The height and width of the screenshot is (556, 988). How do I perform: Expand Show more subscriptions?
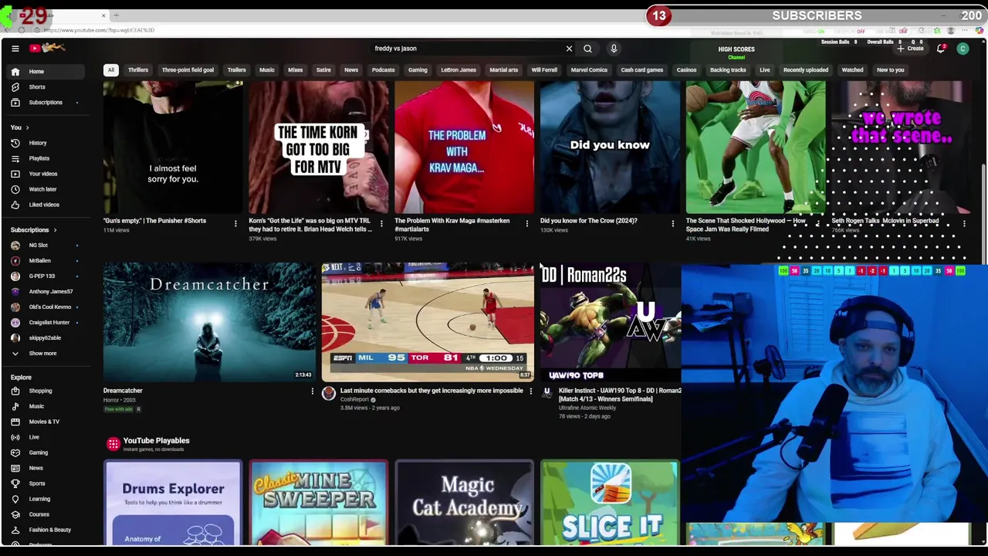46,353
